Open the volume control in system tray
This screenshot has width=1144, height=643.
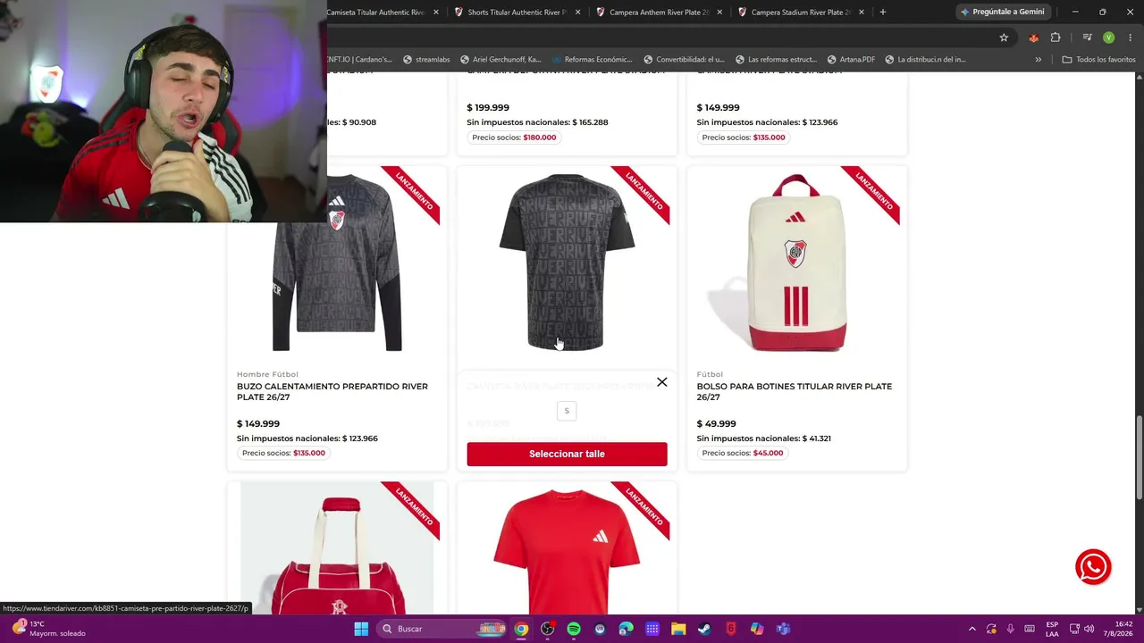1089,629
